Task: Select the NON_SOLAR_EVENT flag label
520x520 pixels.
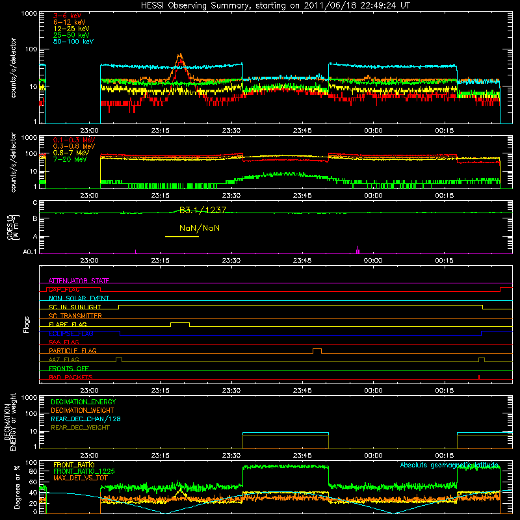Action: pos(79,298)
